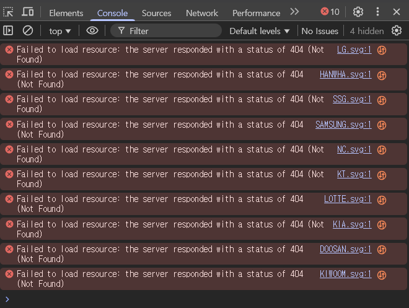Open the HANWHA.svg:1 source link
This screenshot has height=308, width=409.
(x=345, y=74)
